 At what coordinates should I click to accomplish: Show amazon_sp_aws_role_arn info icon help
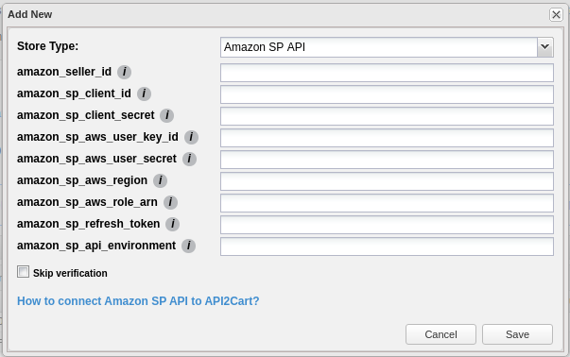[x=170, y=202]
